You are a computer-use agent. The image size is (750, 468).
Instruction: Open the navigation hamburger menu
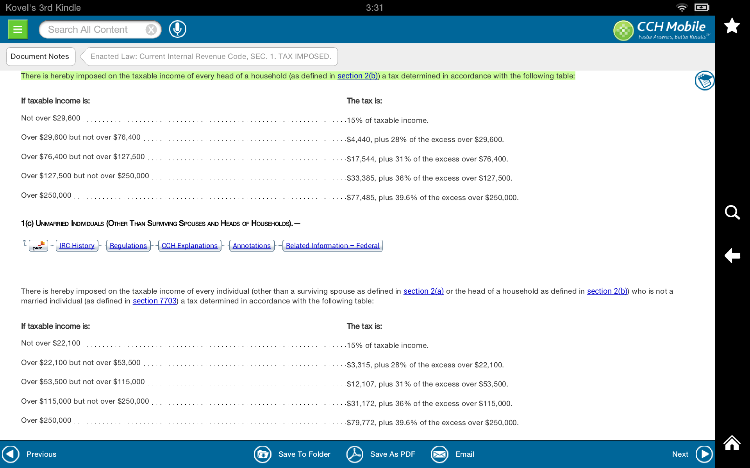17,29
